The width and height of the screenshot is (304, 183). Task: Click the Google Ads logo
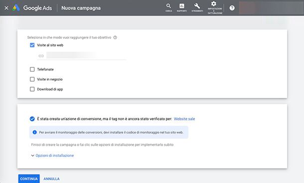pos(32,8)
